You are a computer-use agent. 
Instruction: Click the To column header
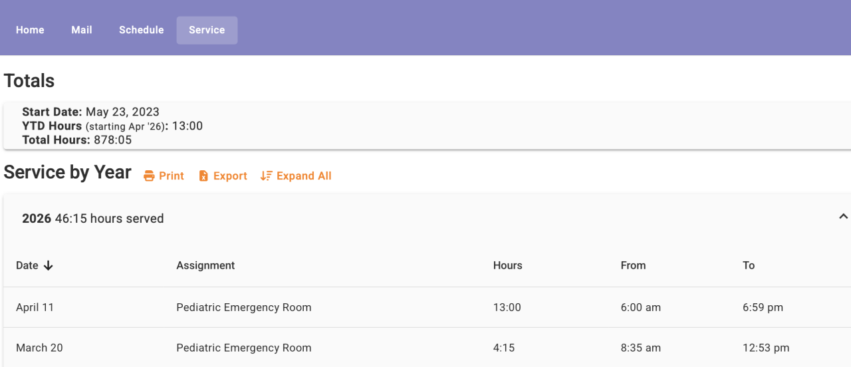tap(749, 266)
